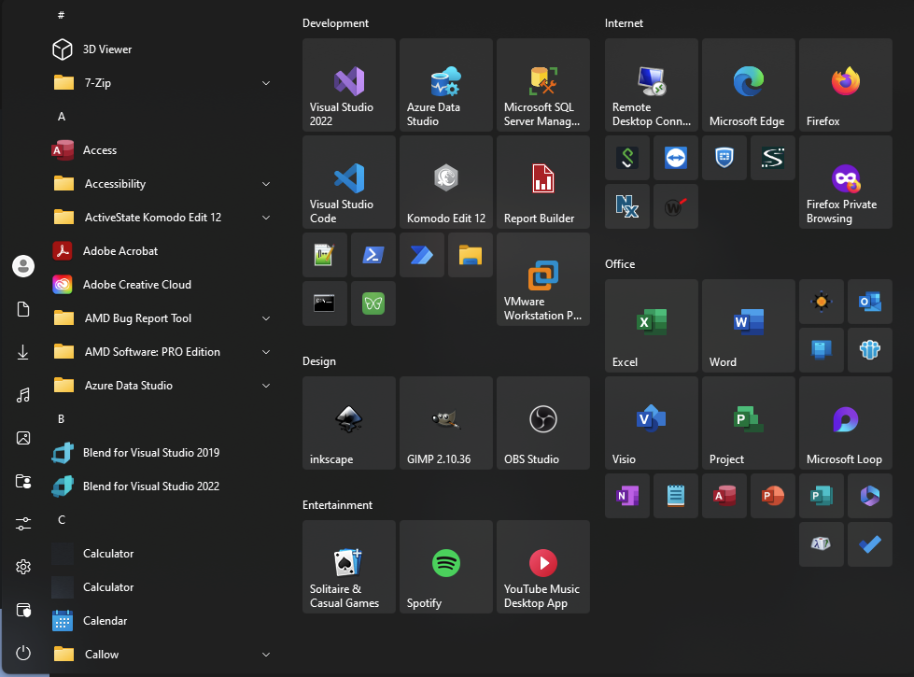
Task: Open the Firefox Private Browsing tile
Action: 845,182
